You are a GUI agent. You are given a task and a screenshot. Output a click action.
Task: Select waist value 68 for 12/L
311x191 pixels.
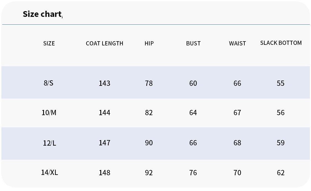click(237, 143)
